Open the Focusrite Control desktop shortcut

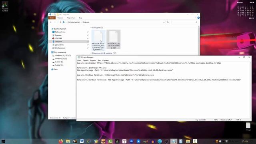click(x=5, y=6)
